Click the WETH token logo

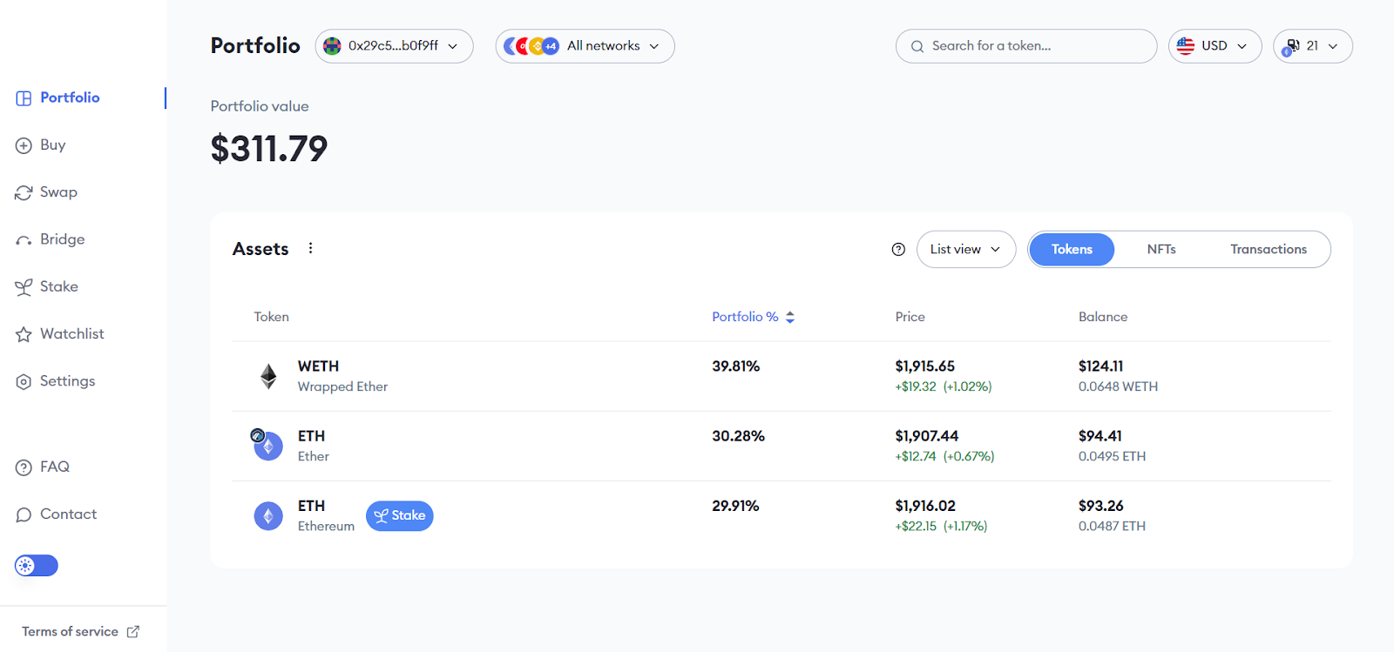pos(268,376)
